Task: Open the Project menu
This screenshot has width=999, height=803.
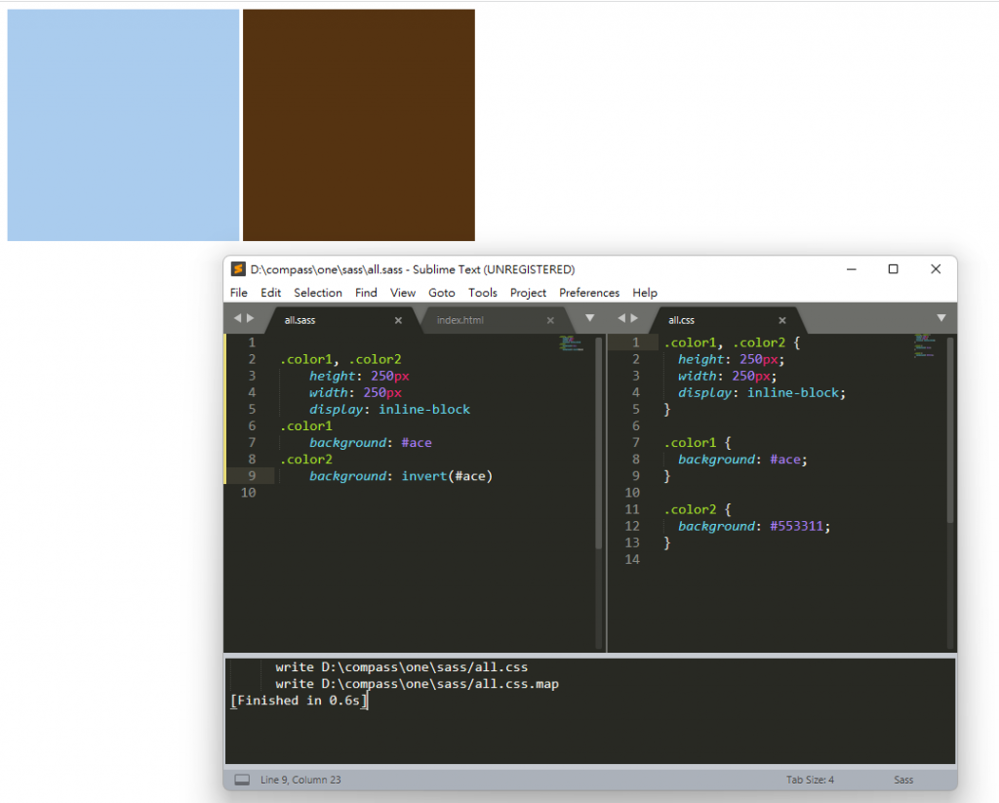Action: [x=528, y=293]
